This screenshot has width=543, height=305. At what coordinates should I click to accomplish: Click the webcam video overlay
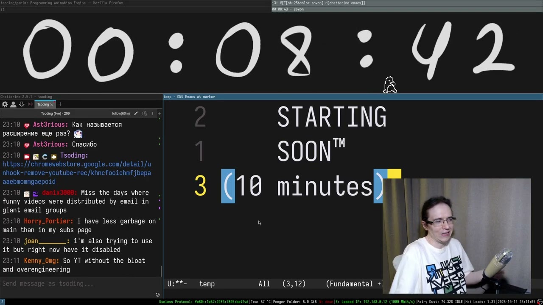[456, 236]
